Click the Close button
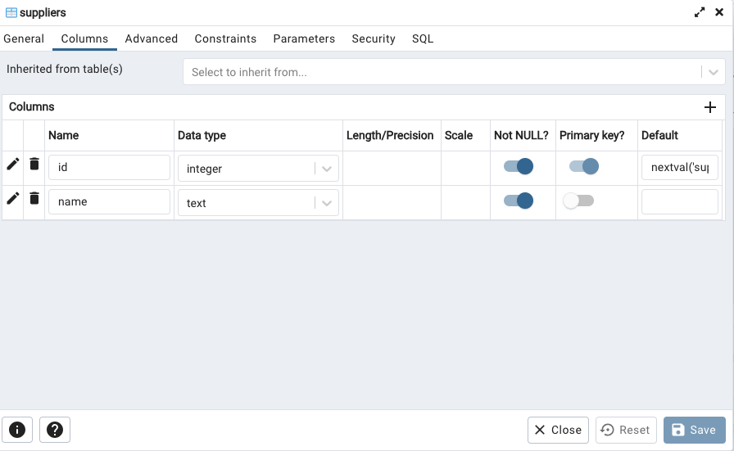This screenshot has width=734, height=451. [558, 430]
